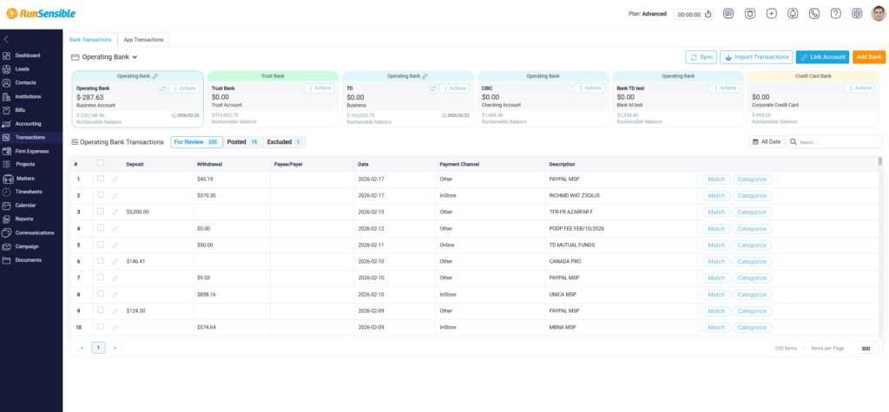
Task: Tick the select-all checkbox in table header
Action: coord(101,163)
